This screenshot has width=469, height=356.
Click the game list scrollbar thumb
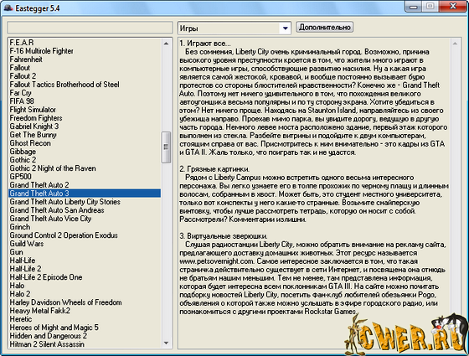(x=167, y=147)
